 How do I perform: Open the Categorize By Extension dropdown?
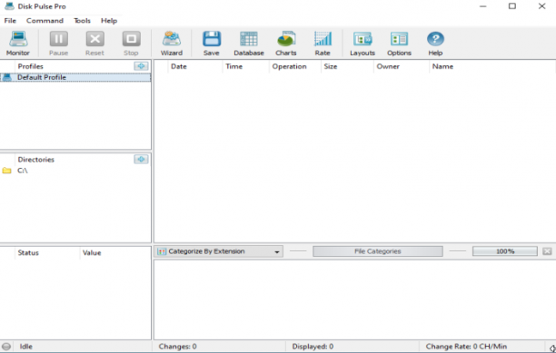click(218, 251)
